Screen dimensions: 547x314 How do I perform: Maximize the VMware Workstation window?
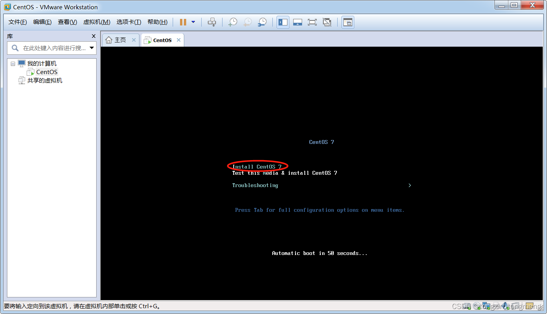tap(514, 5)
